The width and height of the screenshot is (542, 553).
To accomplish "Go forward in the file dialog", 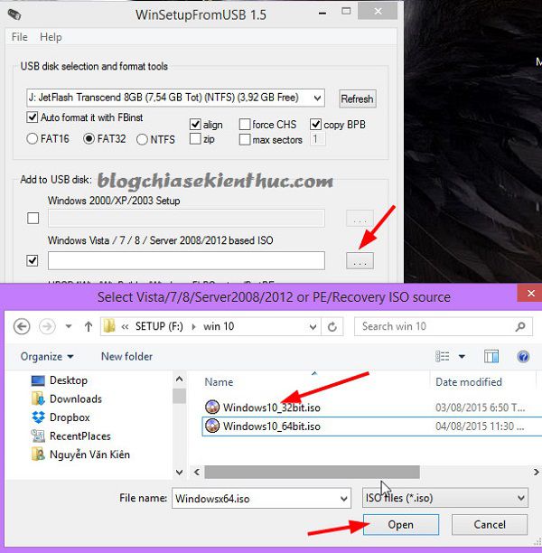I will (x=47, y=326).
